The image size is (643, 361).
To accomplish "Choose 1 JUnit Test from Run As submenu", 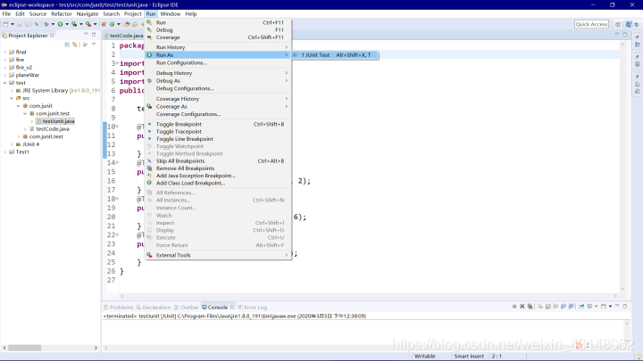I will pyautogui.click(x=335, y=55).
